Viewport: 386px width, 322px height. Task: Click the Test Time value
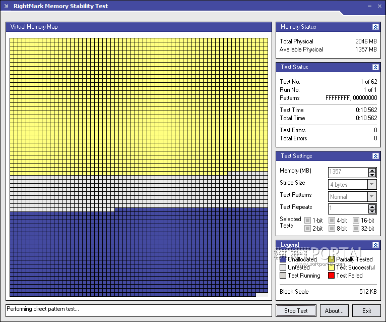(366, 110)
